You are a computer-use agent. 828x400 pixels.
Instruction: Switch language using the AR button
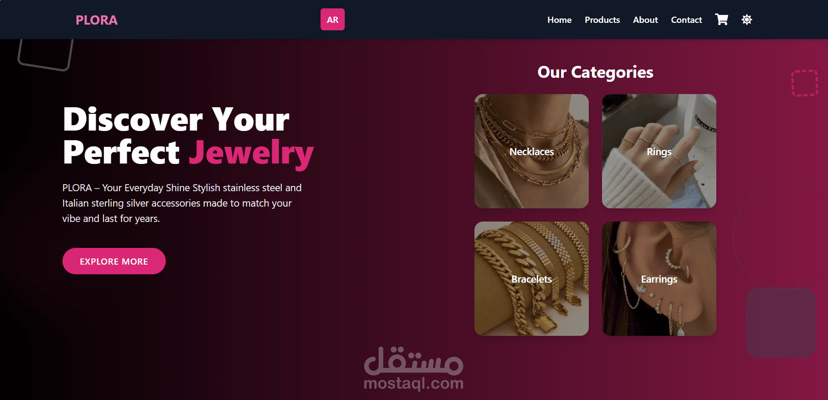tap(332, 20)
